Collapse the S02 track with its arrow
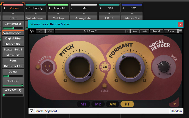 123,8
